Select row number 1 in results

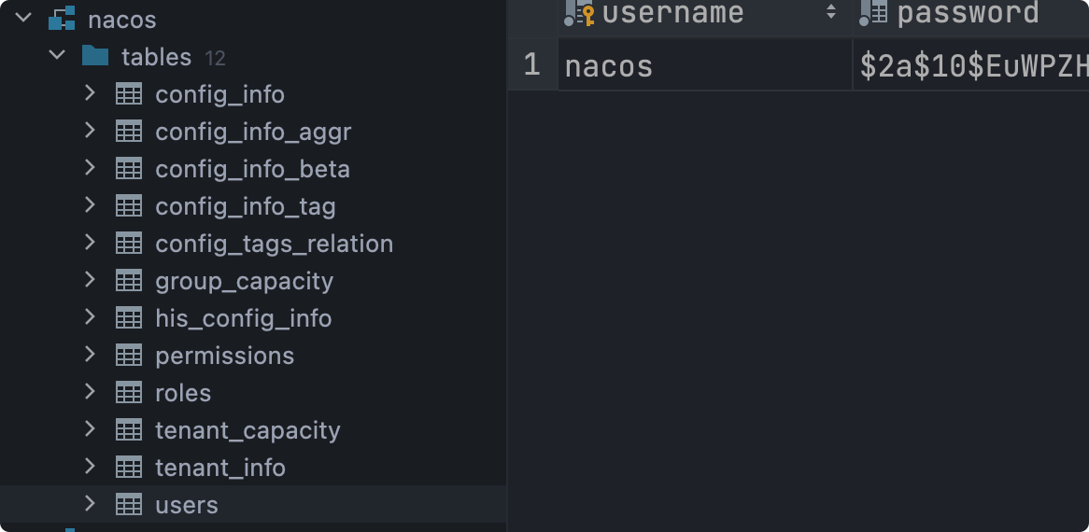pos(532,65)
